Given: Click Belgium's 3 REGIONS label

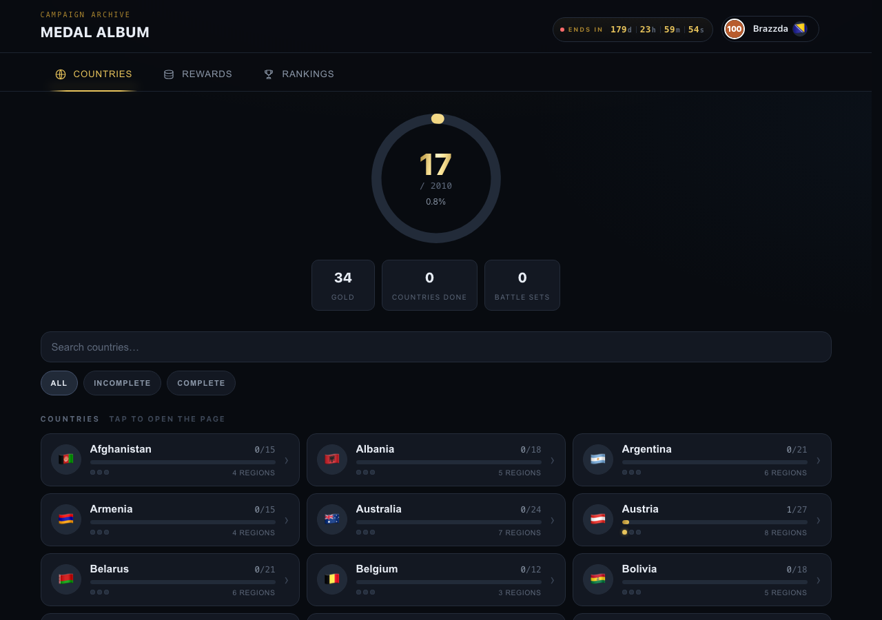Looking at the screenshot, I should 520,593.
